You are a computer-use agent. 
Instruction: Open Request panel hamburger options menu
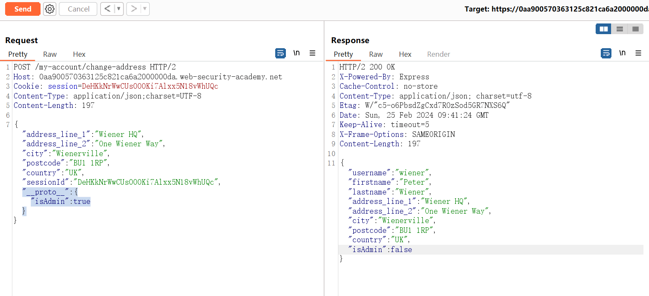312,53
